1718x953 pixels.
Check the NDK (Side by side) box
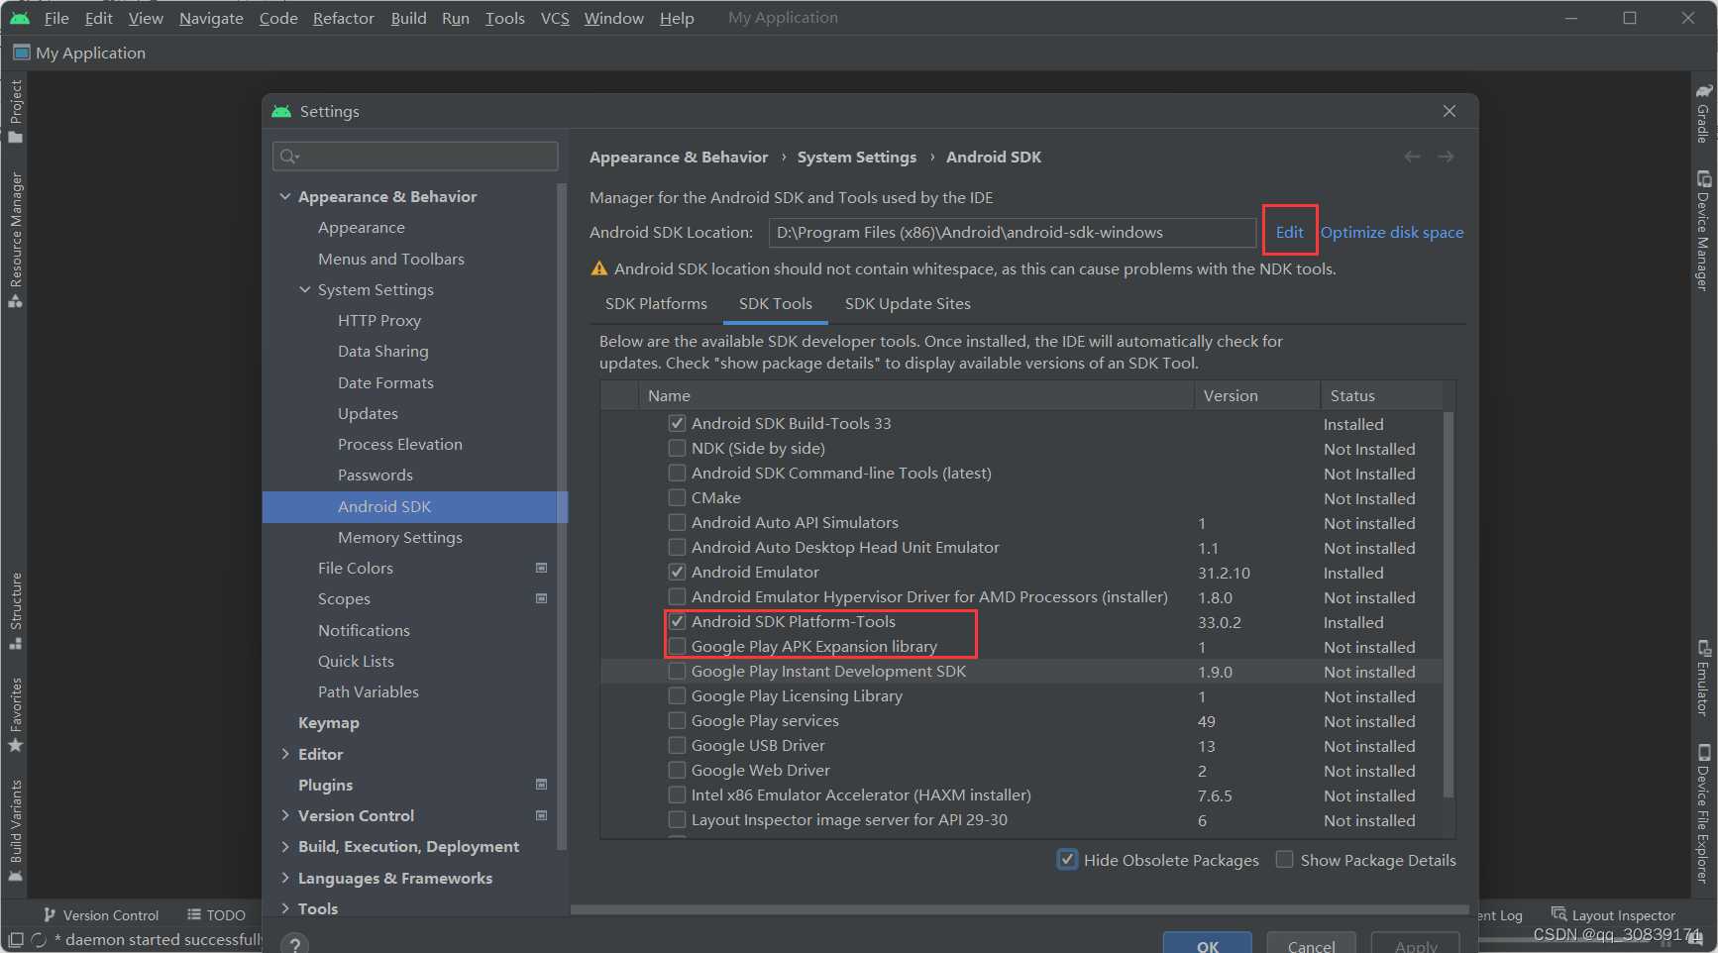click(x=677, y=448)
